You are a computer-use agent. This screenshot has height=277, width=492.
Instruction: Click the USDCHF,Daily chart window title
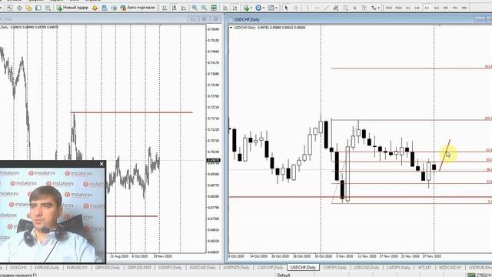(247, 19)
